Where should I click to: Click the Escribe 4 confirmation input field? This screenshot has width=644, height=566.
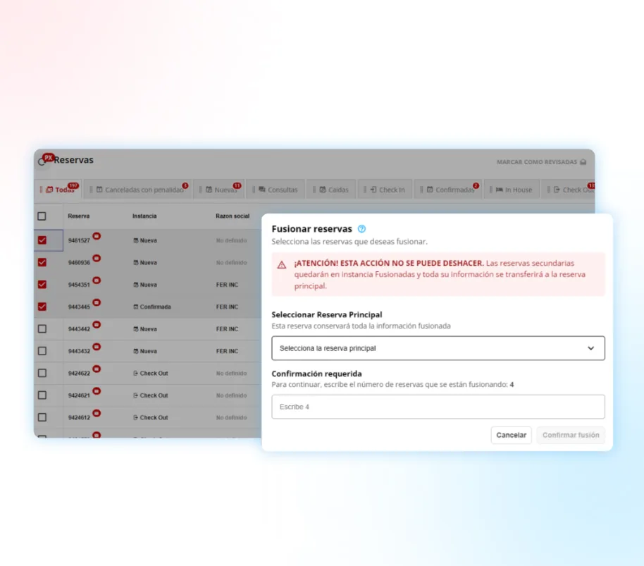point(438,407)
